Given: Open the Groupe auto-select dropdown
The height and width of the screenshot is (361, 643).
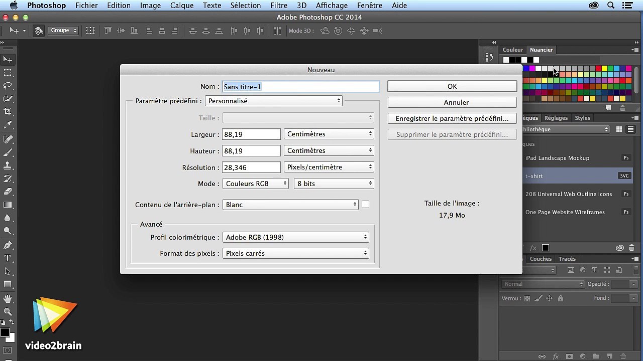Looking at the screenshot, I should 64,31.
